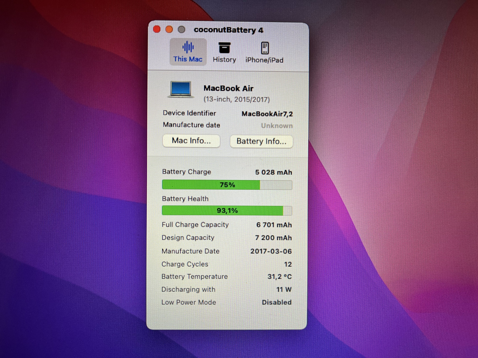Image resolution: width=478 pixels, height=358 pixels.
Task: Open the History tab archive icon
Action: [x=224, y=48]
